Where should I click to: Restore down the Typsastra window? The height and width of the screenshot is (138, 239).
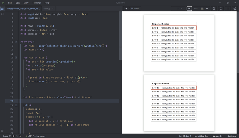[x=228, y=3]
